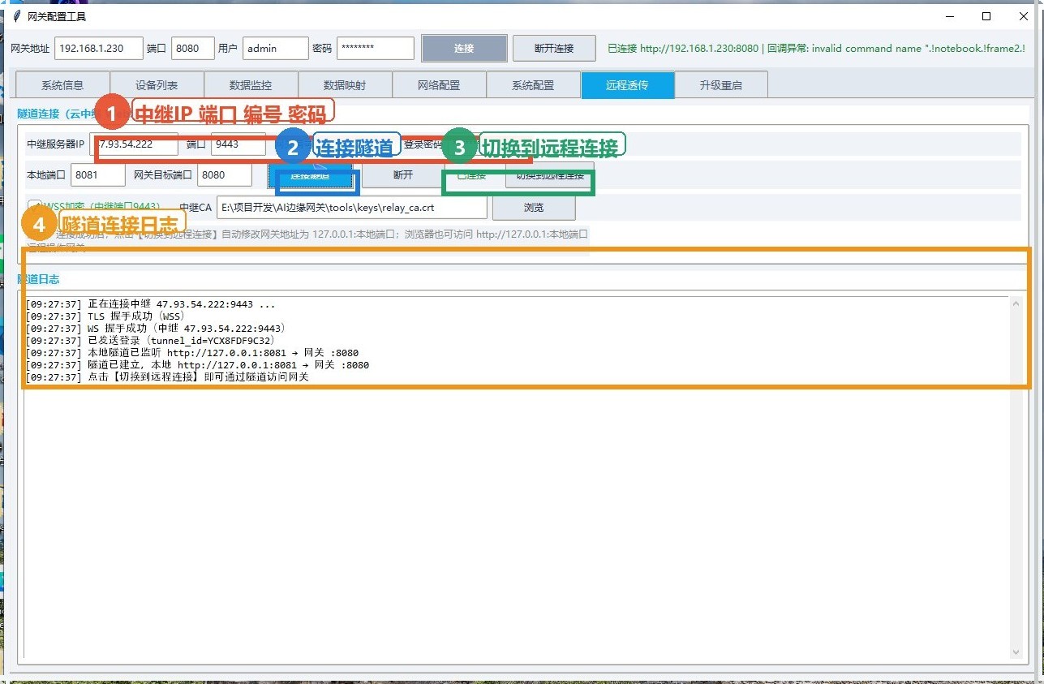The image size is (1044, 684).
Task: Select the 远程透传 tab
Action: click(x=627, y=84)
